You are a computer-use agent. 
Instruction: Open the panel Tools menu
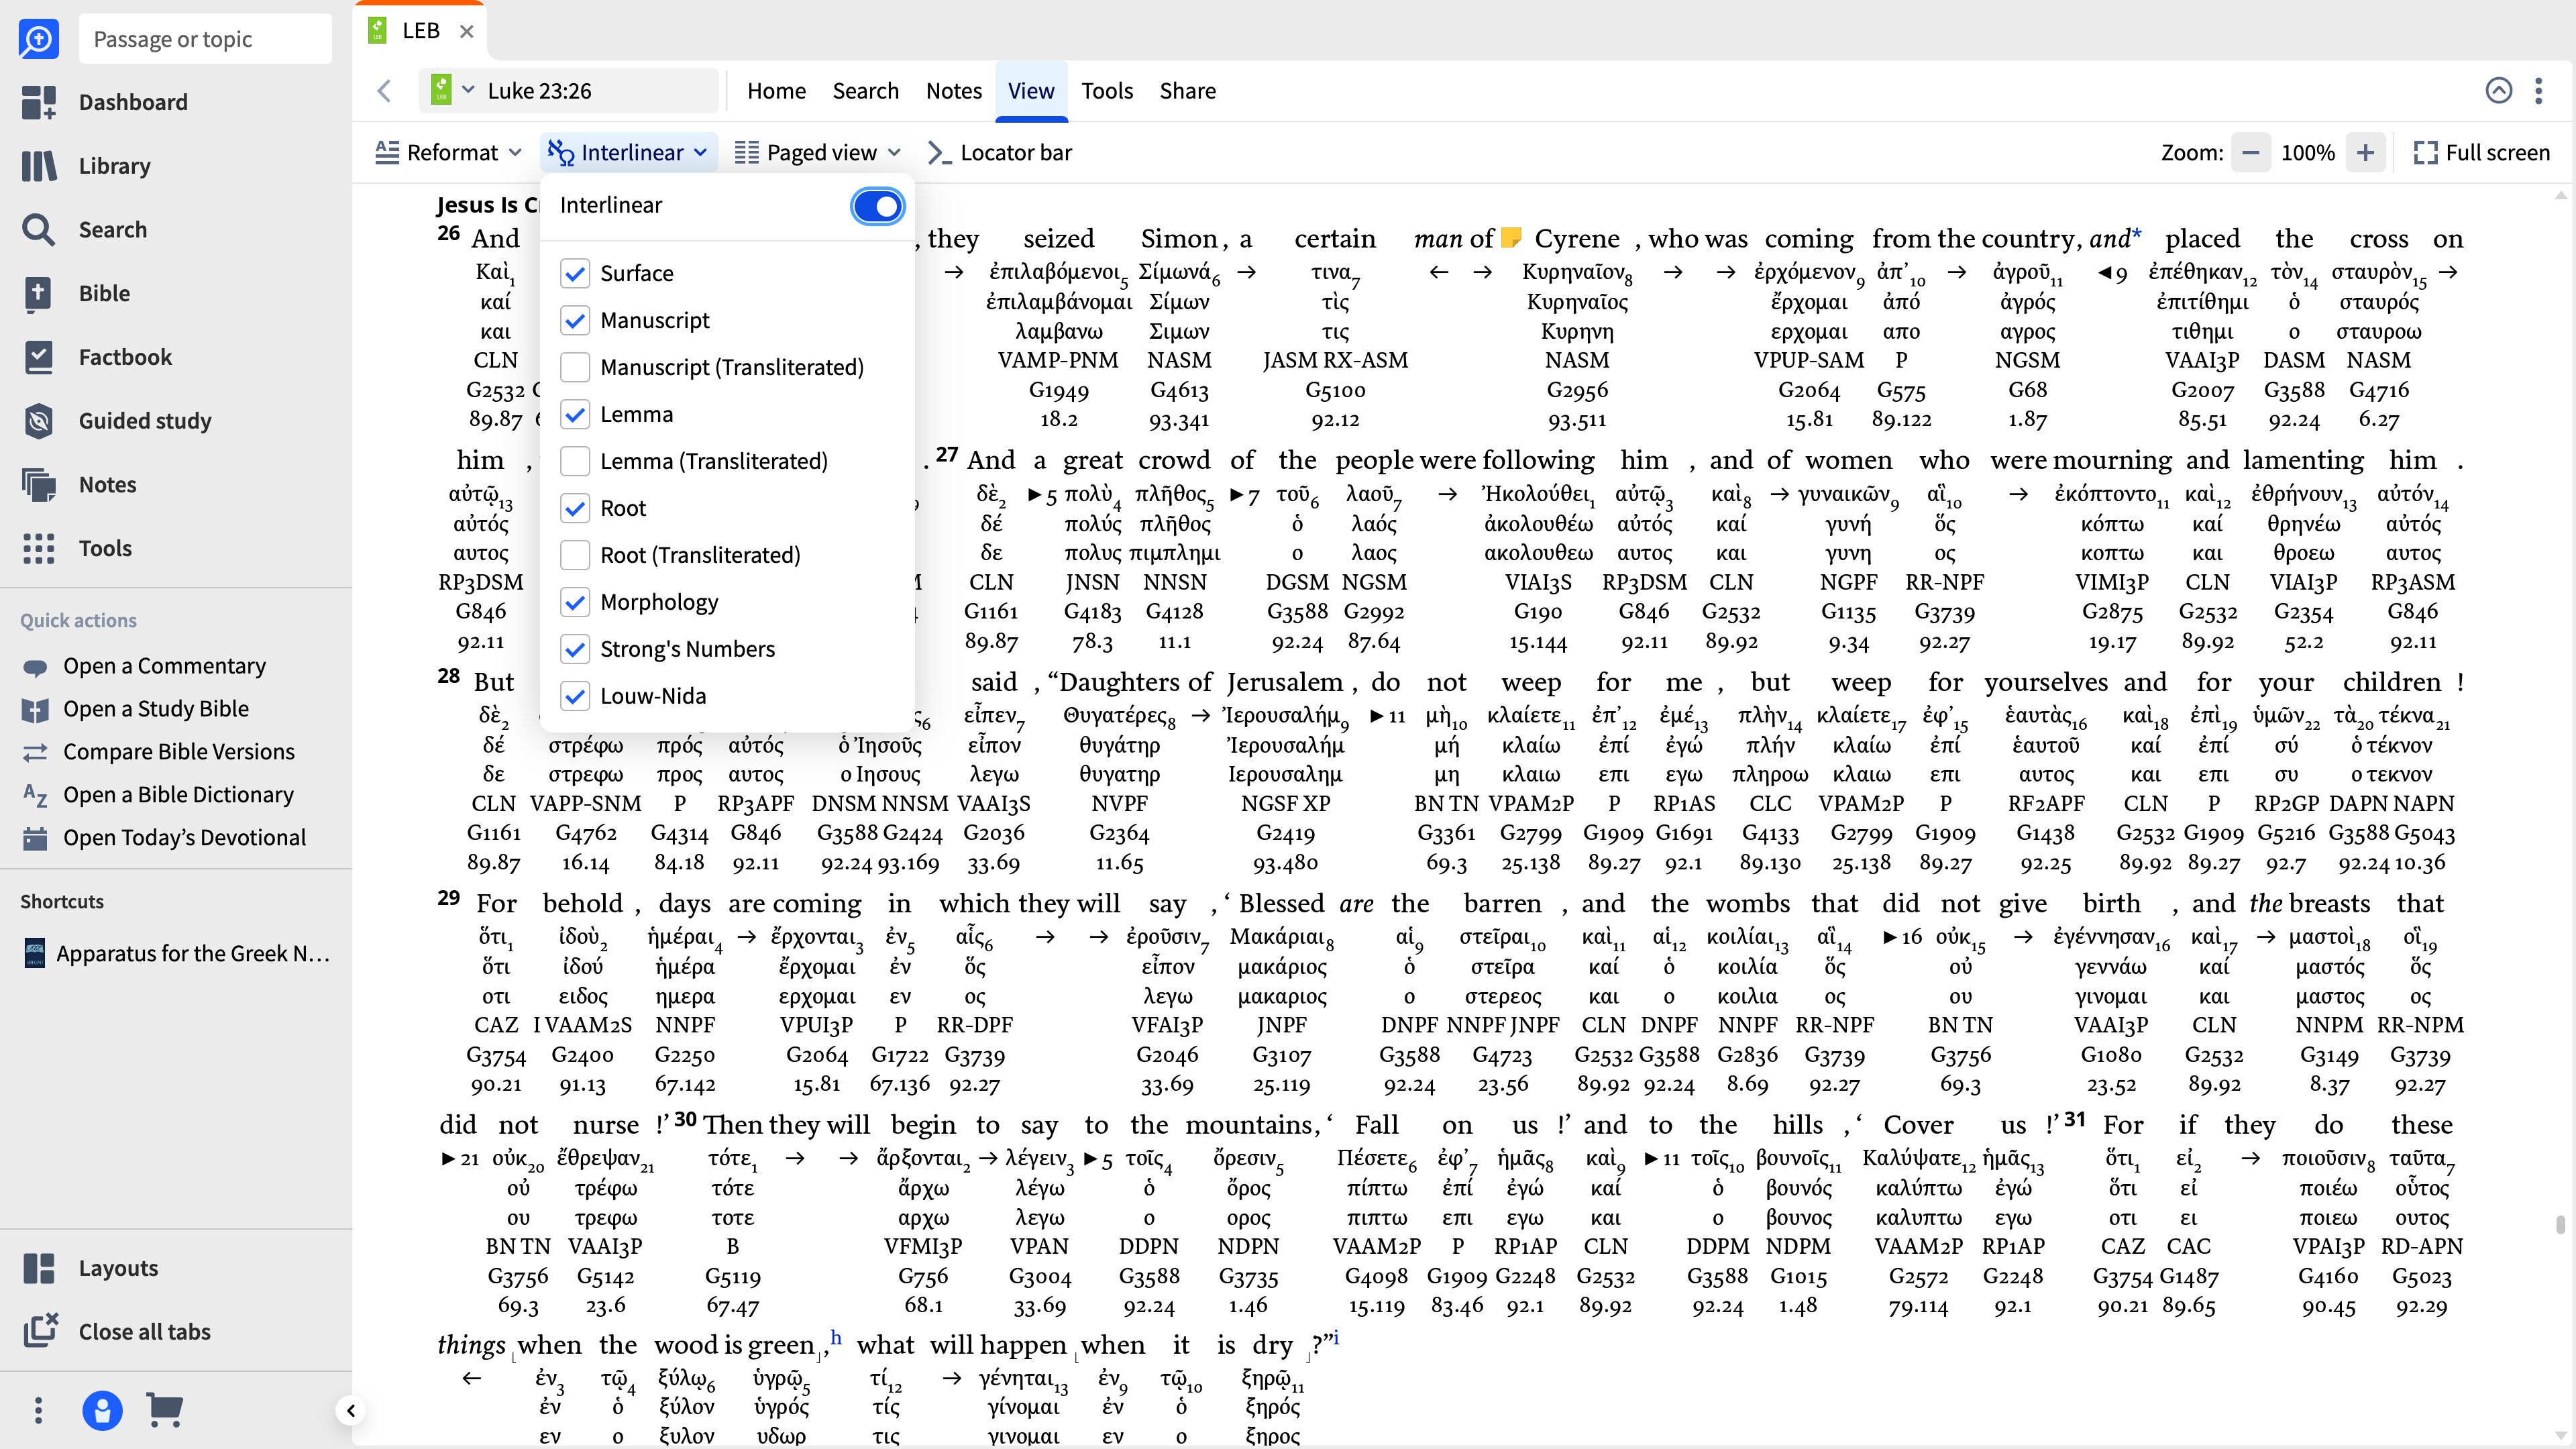tap(1107, 91)
